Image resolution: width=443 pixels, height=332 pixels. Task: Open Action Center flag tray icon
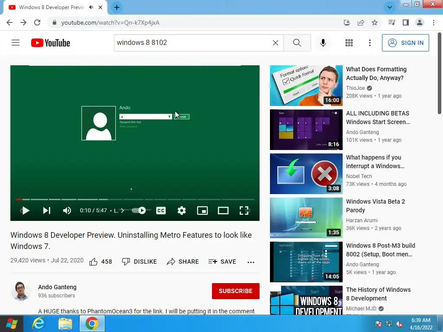pyautogui.click(x=379, y=323)
